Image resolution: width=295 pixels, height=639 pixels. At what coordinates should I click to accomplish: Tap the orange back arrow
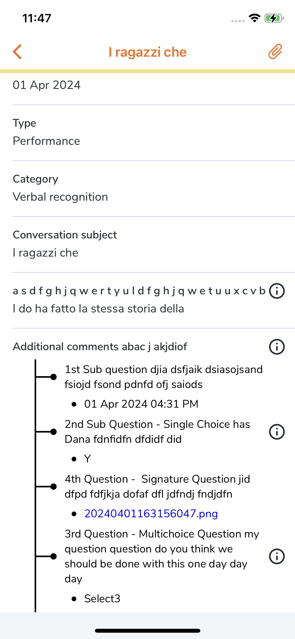pyautogui.click(x=17, y=52)
